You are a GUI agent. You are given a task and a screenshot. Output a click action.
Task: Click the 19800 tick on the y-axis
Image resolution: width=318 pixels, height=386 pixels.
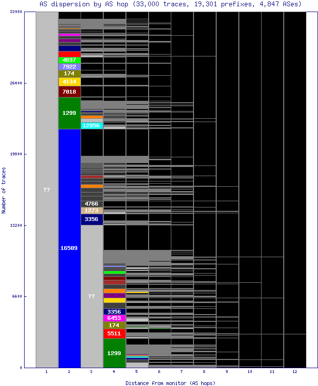point(16,154)
